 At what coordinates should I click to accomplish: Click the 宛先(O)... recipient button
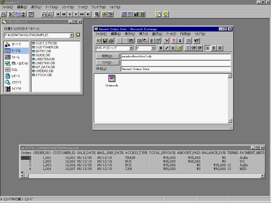click(x=107, y=56)
